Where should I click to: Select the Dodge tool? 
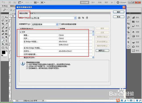(x=7, y=37)
